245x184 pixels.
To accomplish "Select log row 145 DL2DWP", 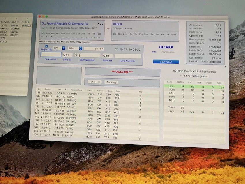I will 96,119.
